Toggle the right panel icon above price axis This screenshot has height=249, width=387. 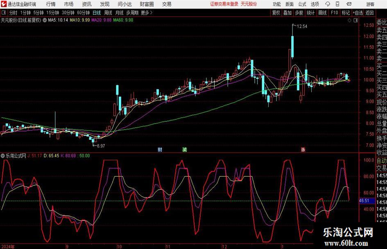pyautogui.click(x=355, y=20)
